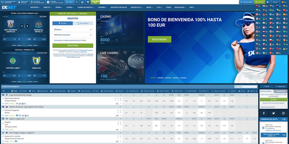Select the 'Todo' sports tab
Screen dimensions: 289x144
[x=14, y=91]
